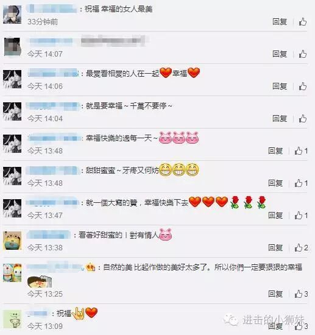The image size is (315, 335).
Task: Reply to 最愛看相愛的人在一起 comment
Action: pyautogui.click(x=280, y=86)
